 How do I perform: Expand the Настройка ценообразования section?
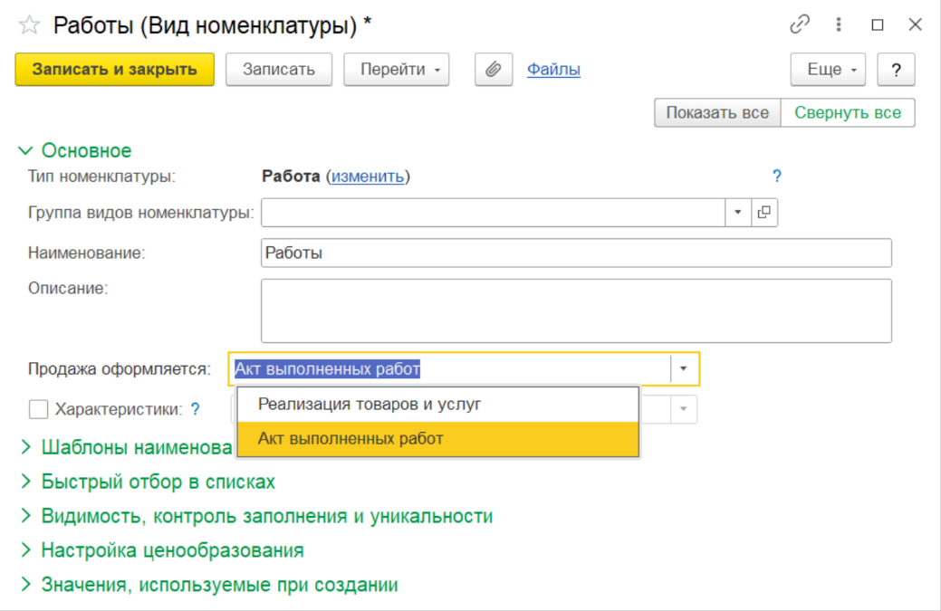pos(172,550)
